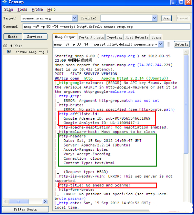Toggle the Services view button

(x=35, y=37)
